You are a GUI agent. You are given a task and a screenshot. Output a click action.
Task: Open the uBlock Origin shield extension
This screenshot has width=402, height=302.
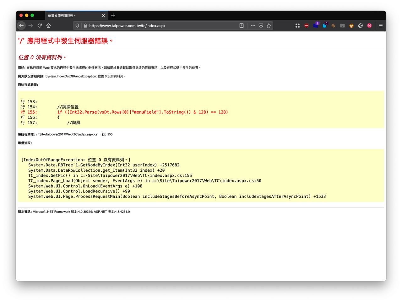(307, 26)
